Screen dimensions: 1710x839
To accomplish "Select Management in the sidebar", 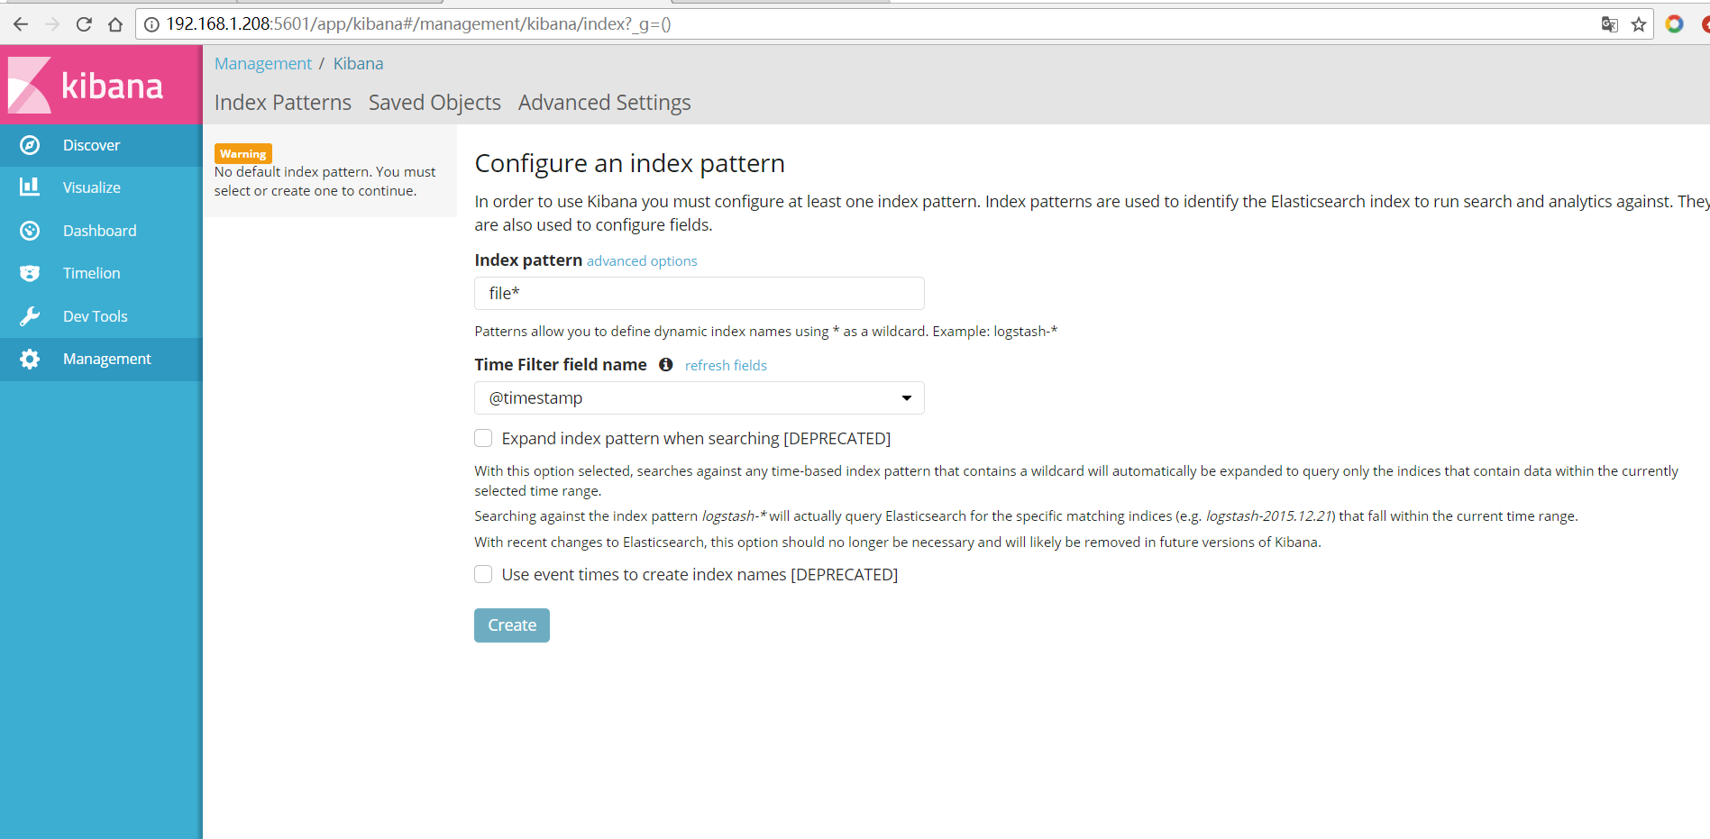I will 101,359.
